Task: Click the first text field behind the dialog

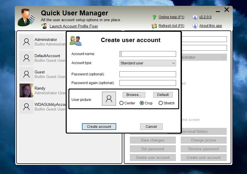Action: [204, 39]
